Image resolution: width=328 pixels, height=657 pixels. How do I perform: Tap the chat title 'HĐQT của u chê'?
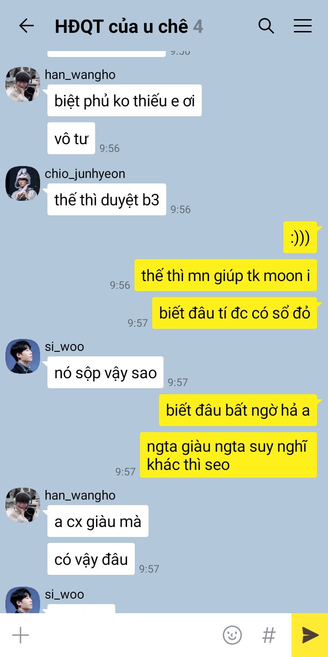pyautogui.click(x=121, y=26)
